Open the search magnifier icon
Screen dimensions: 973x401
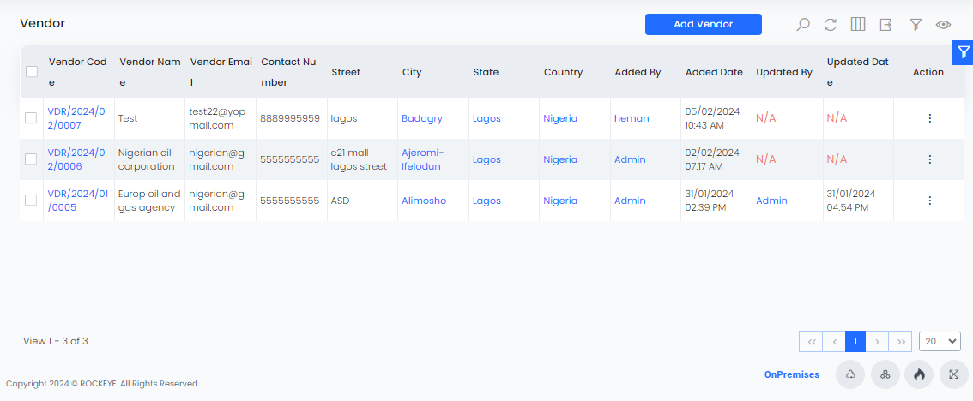803,25
